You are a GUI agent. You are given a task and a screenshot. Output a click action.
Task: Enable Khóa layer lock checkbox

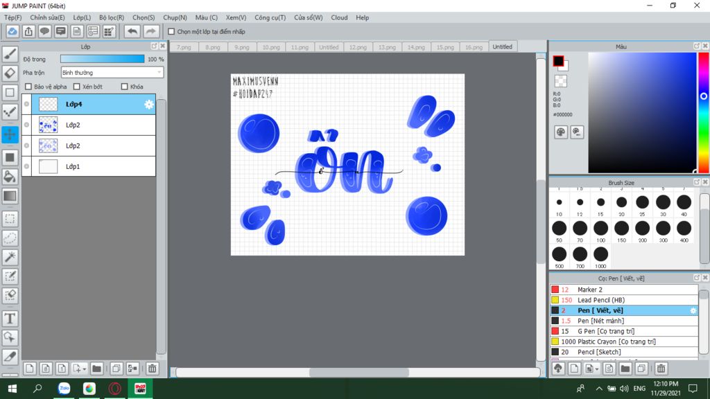(x=125, y=87)
